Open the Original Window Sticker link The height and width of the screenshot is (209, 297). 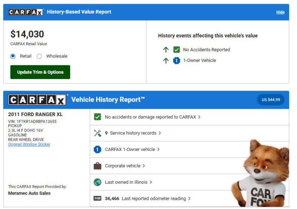(x=29, y=144)
